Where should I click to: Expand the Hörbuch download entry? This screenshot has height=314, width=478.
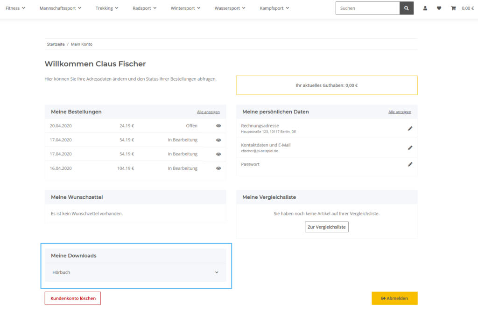(x=217, y=272)
